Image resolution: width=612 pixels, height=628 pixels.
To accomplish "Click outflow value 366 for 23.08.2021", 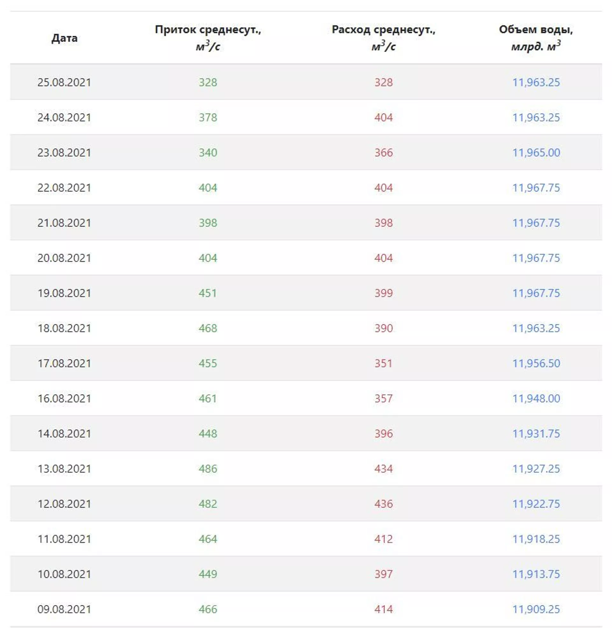I will [383, 153].
